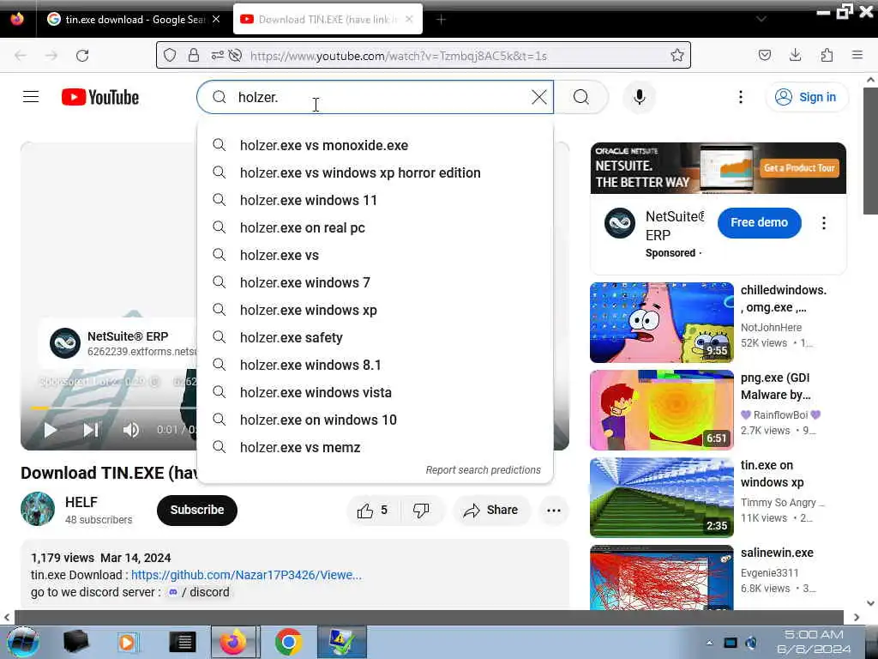The width and height of the screenshot is (878, 659).
Task: Open NetSuite ad options menu
Action: click(x=824, y=223)
